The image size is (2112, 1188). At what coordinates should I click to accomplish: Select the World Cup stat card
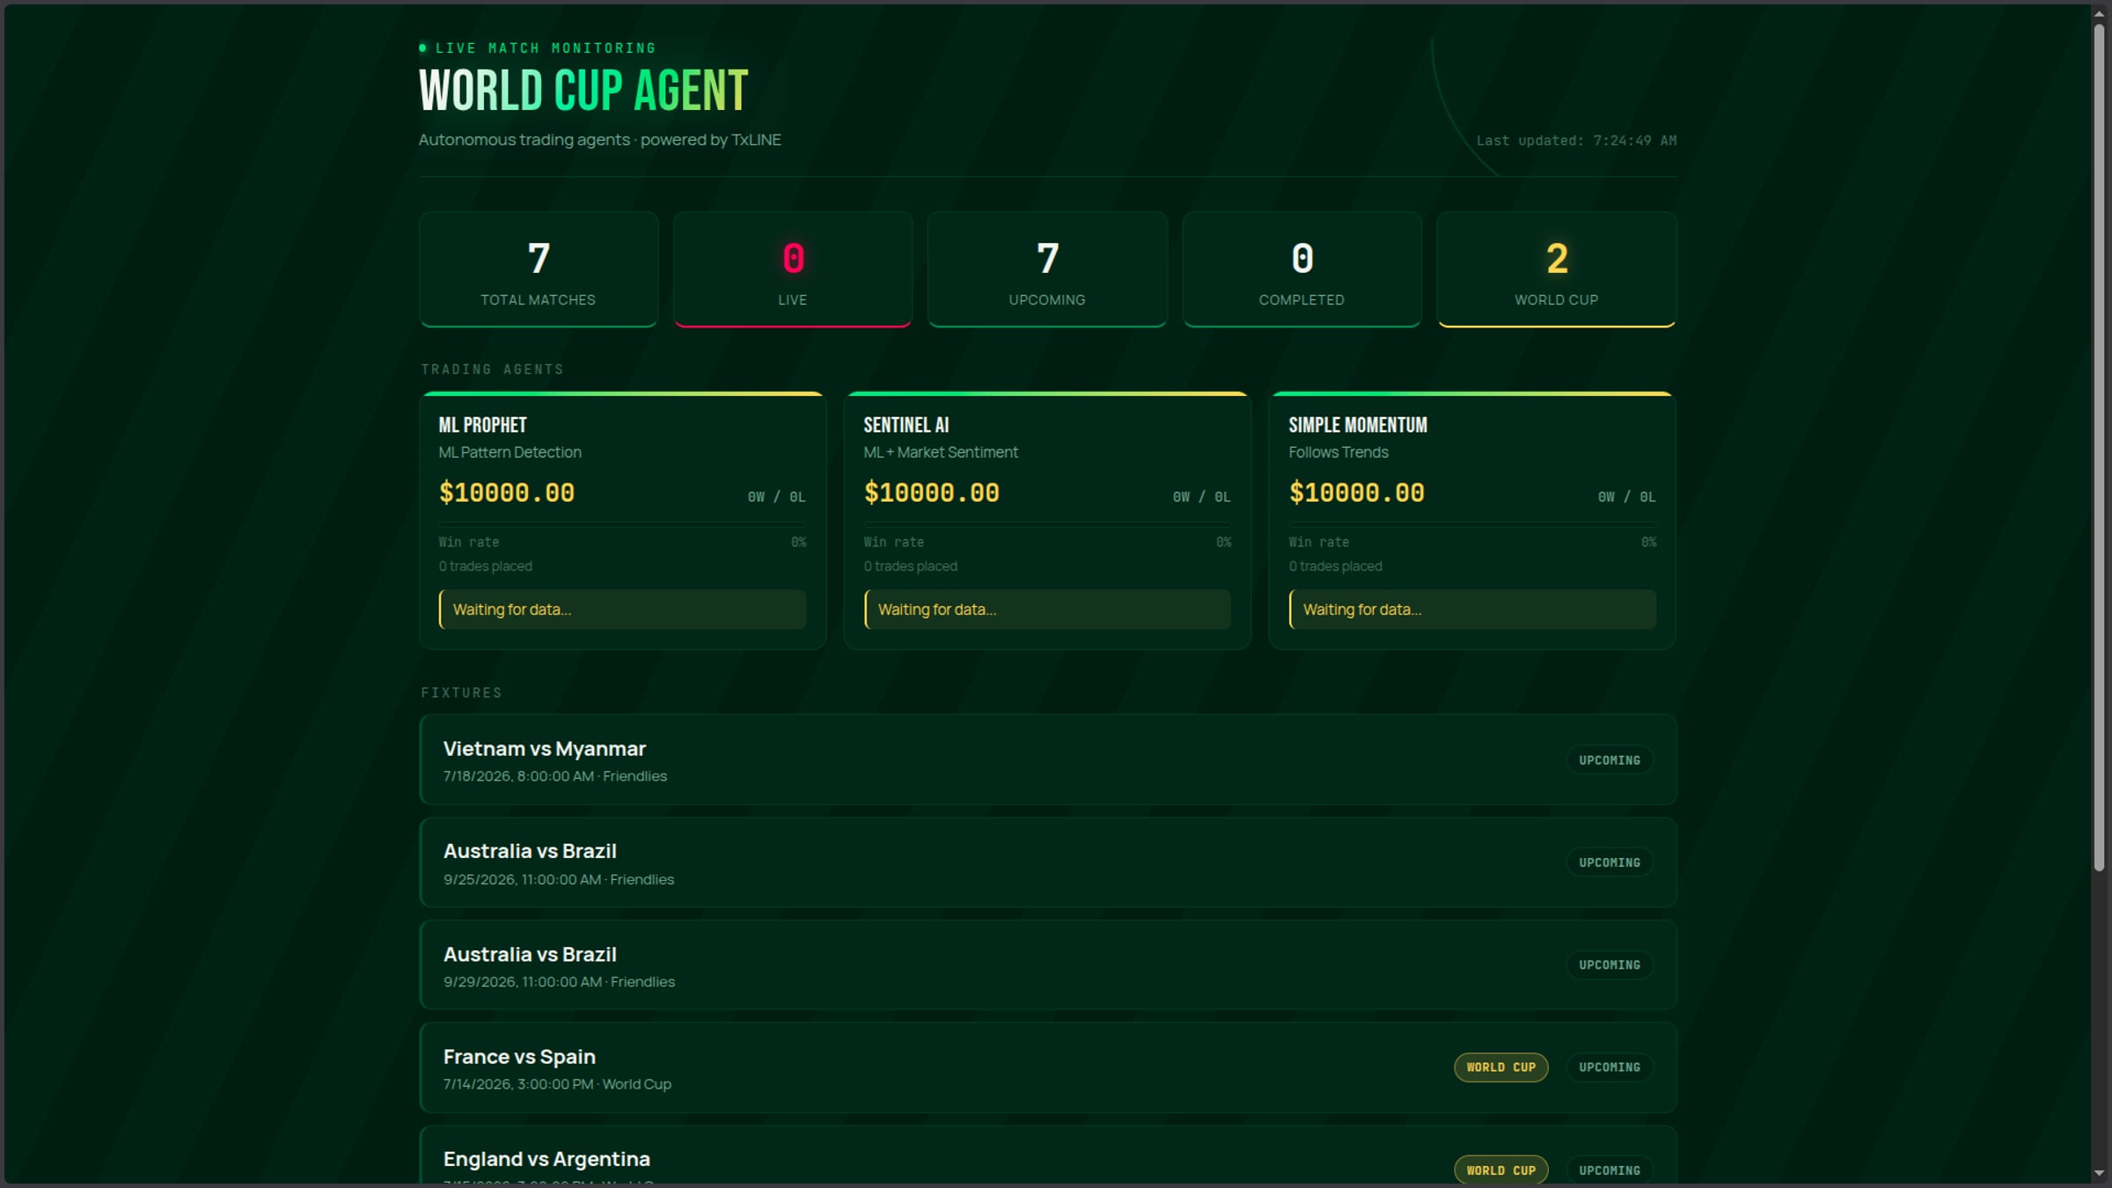click(x=1557, y=269)
